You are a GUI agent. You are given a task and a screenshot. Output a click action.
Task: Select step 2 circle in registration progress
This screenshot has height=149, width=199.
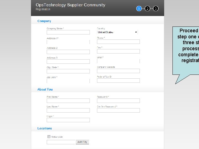coord(147,9)
